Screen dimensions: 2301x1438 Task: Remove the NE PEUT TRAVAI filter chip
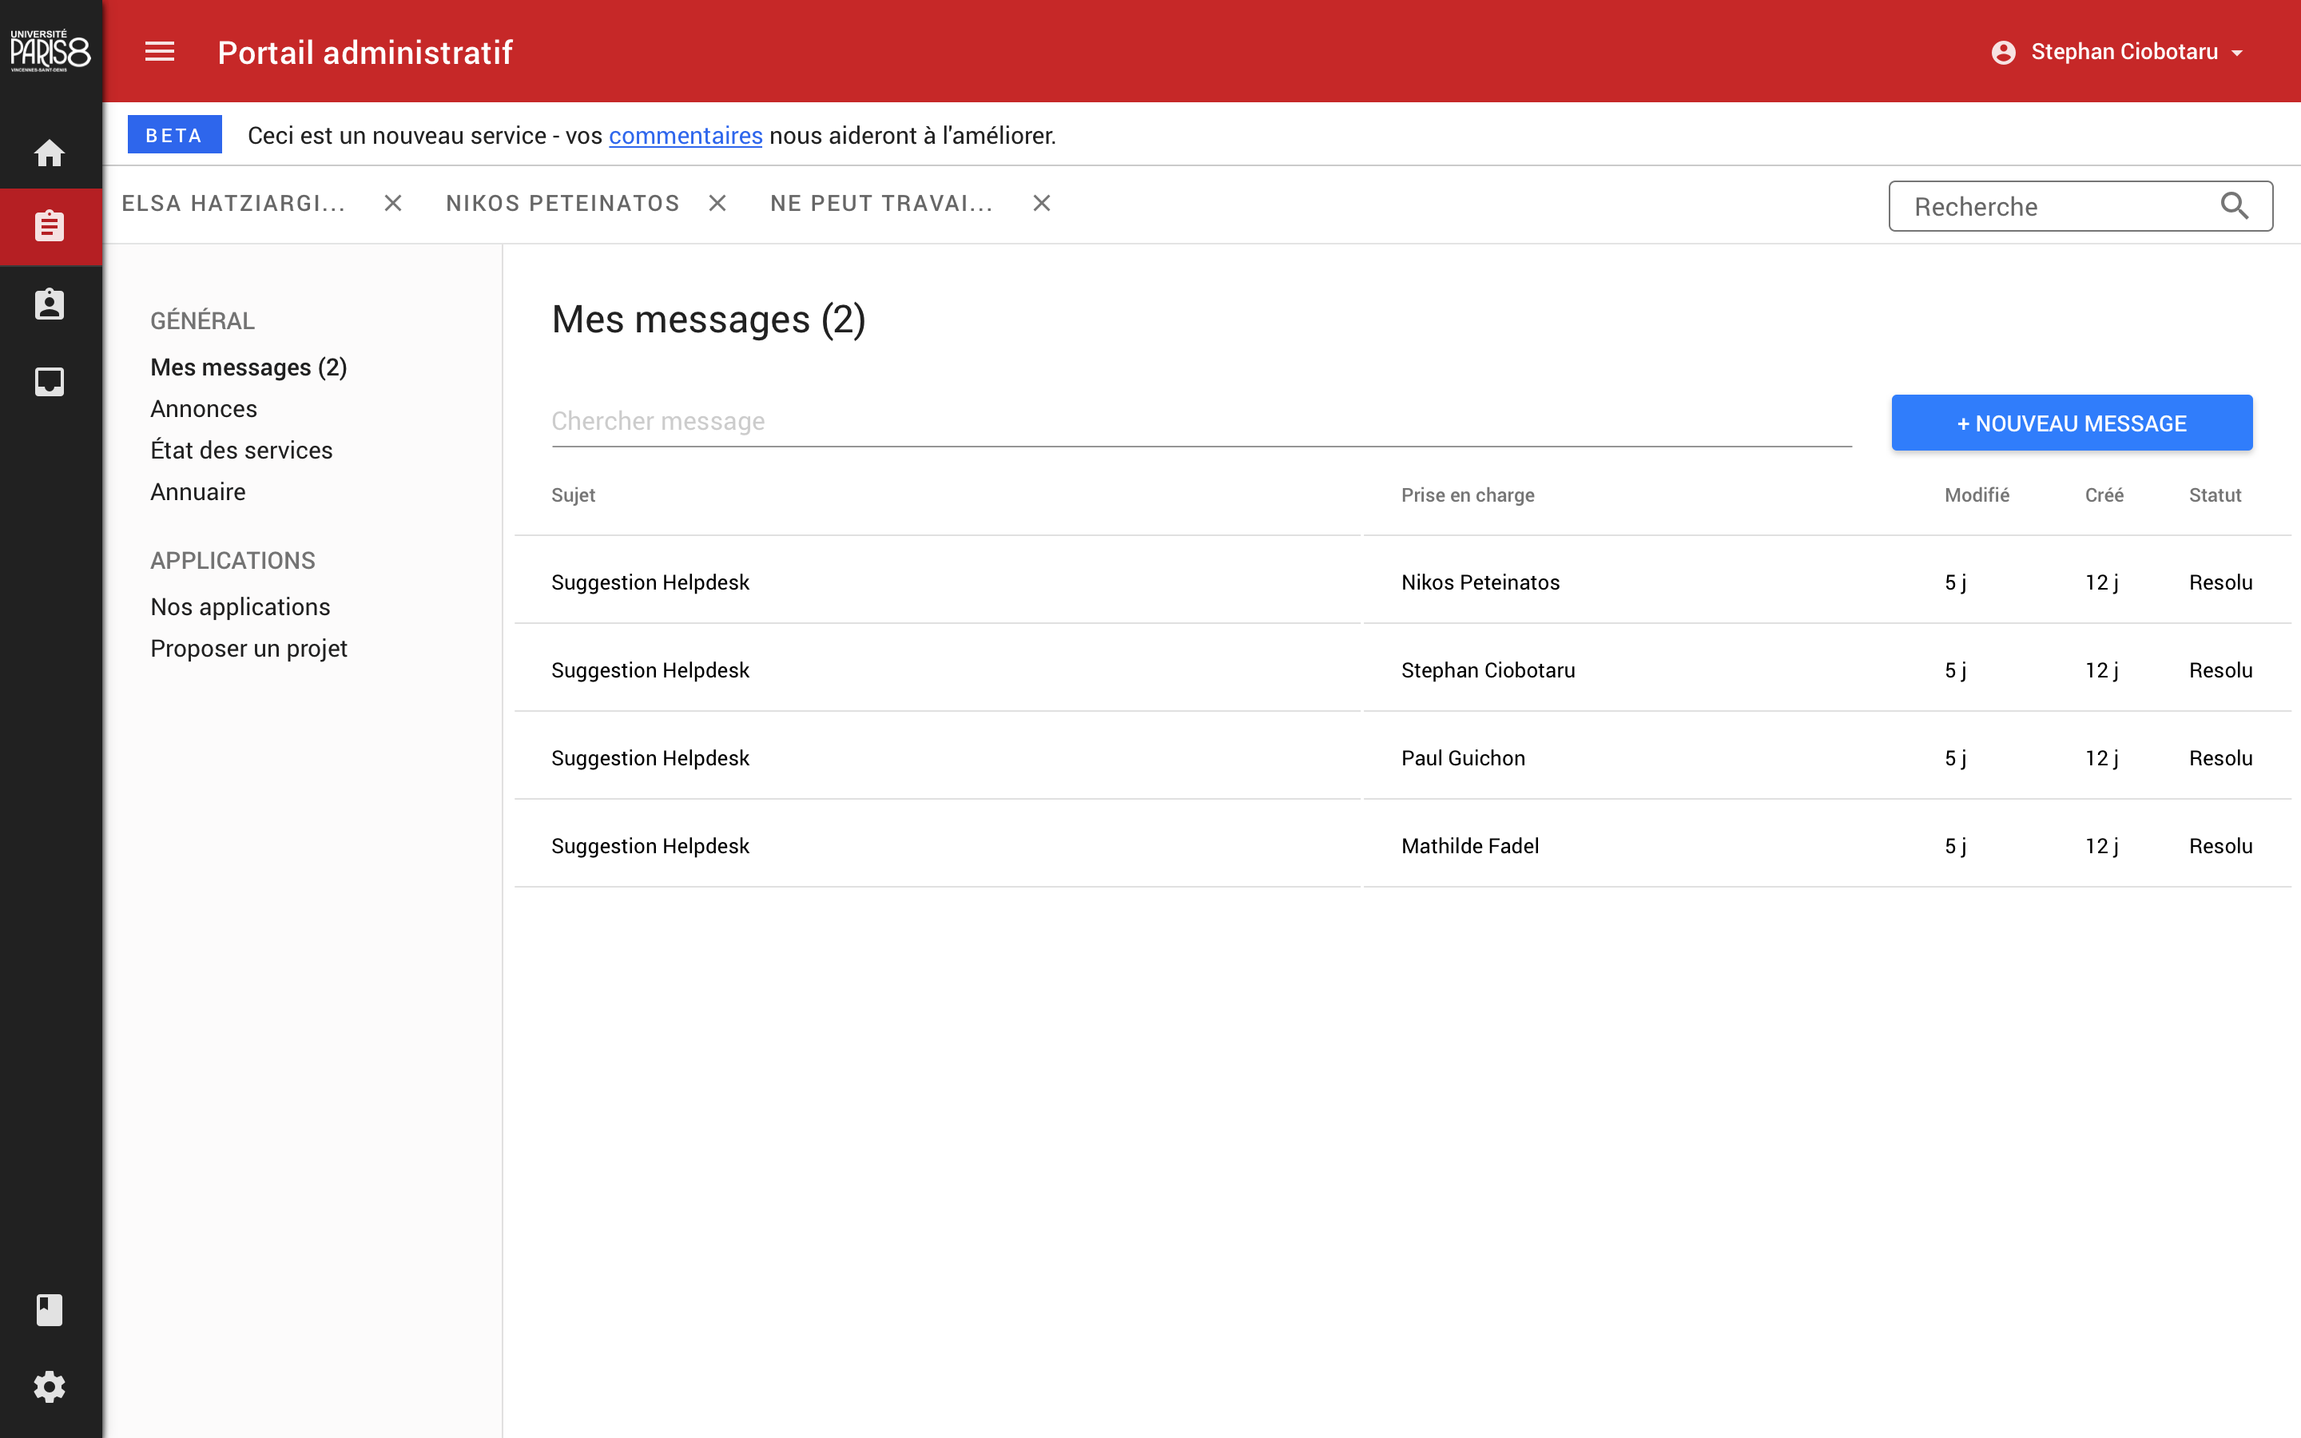point(1041,203)
